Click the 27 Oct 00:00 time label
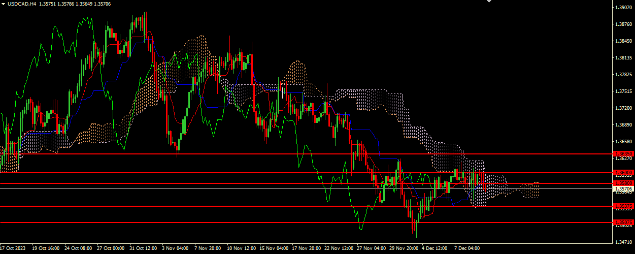 point(111,249)
